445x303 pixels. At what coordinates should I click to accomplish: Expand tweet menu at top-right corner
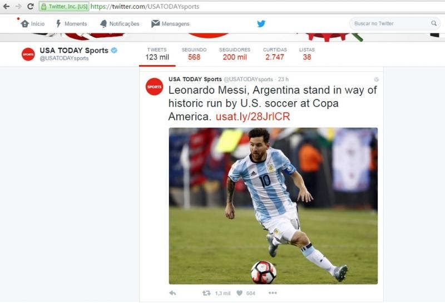[x=377, y=80]
